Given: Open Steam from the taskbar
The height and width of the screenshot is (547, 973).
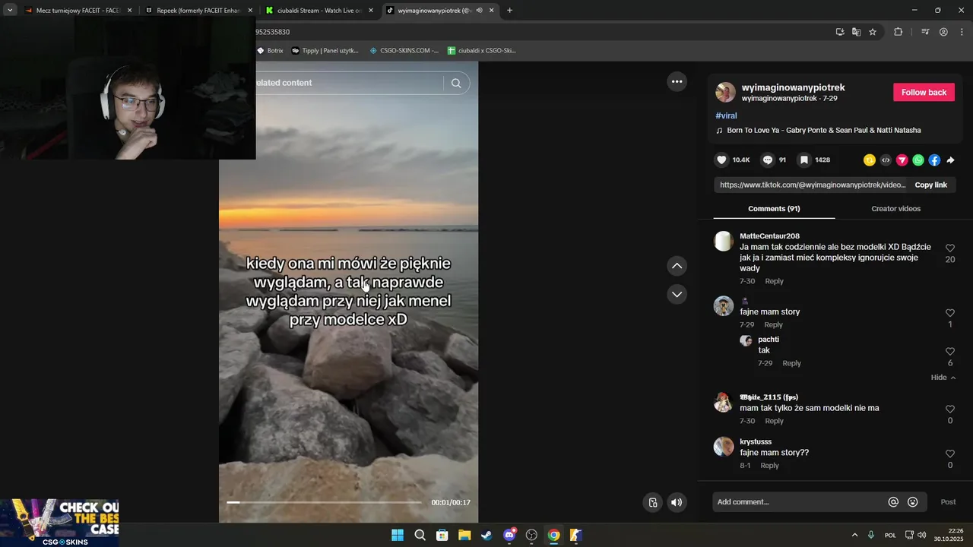Looking at the screenshot, I should pyautogui.click(x=486, y=535).
